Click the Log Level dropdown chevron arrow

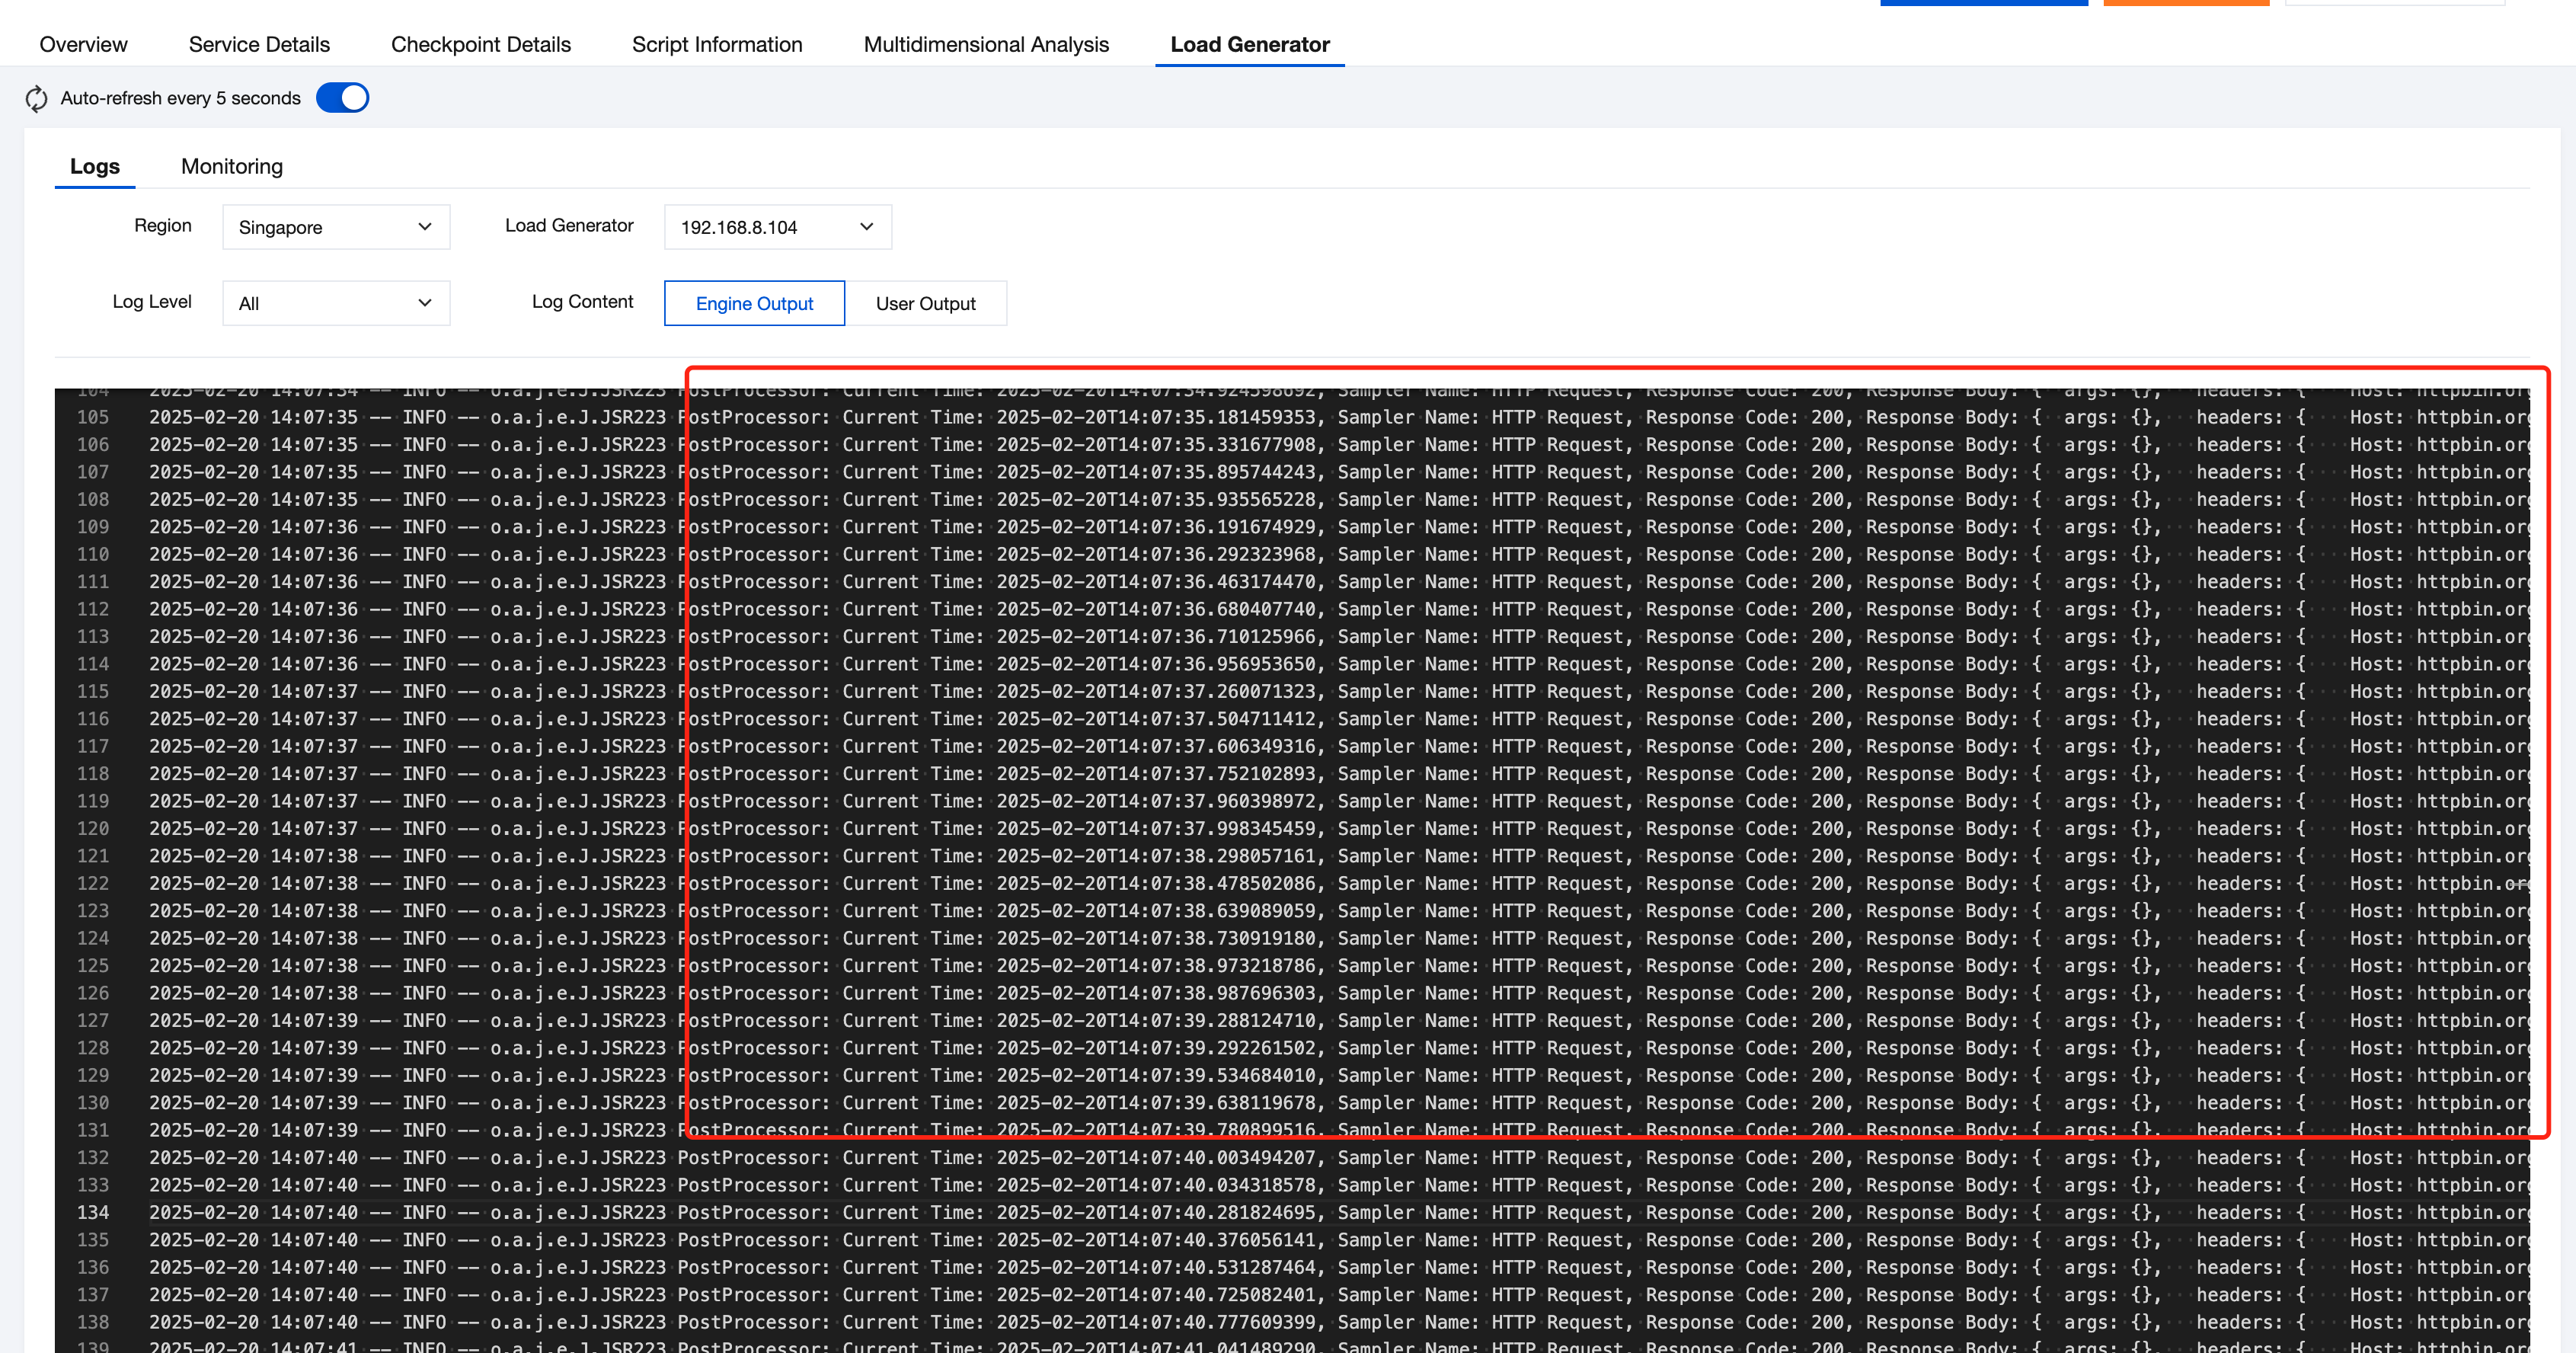[x=425, y=303]
